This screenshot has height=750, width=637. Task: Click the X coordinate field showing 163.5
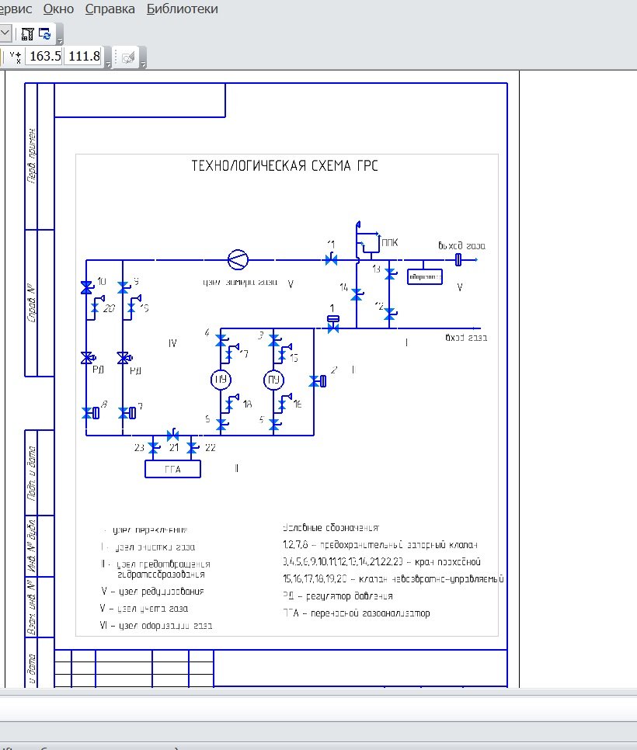point(44,57)
